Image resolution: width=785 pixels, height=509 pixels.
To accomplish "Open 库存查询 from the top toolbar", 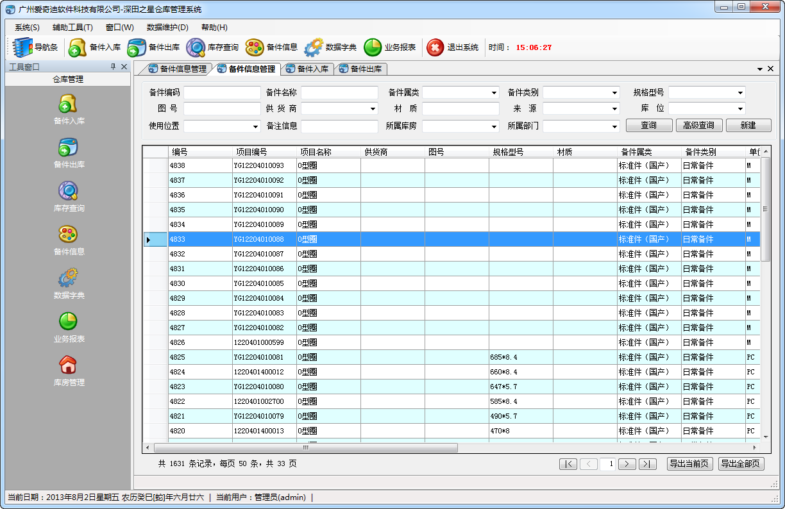I will pos(196,47).
